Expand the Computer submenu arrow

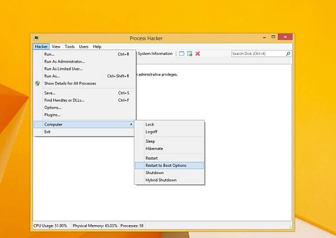tap(131, 124)
